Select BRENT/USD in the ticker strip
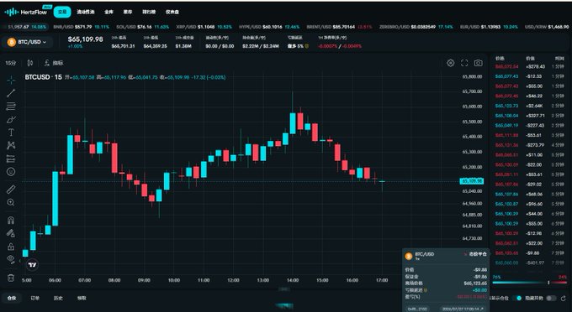 pyautogui.click(x=339, y=27)
